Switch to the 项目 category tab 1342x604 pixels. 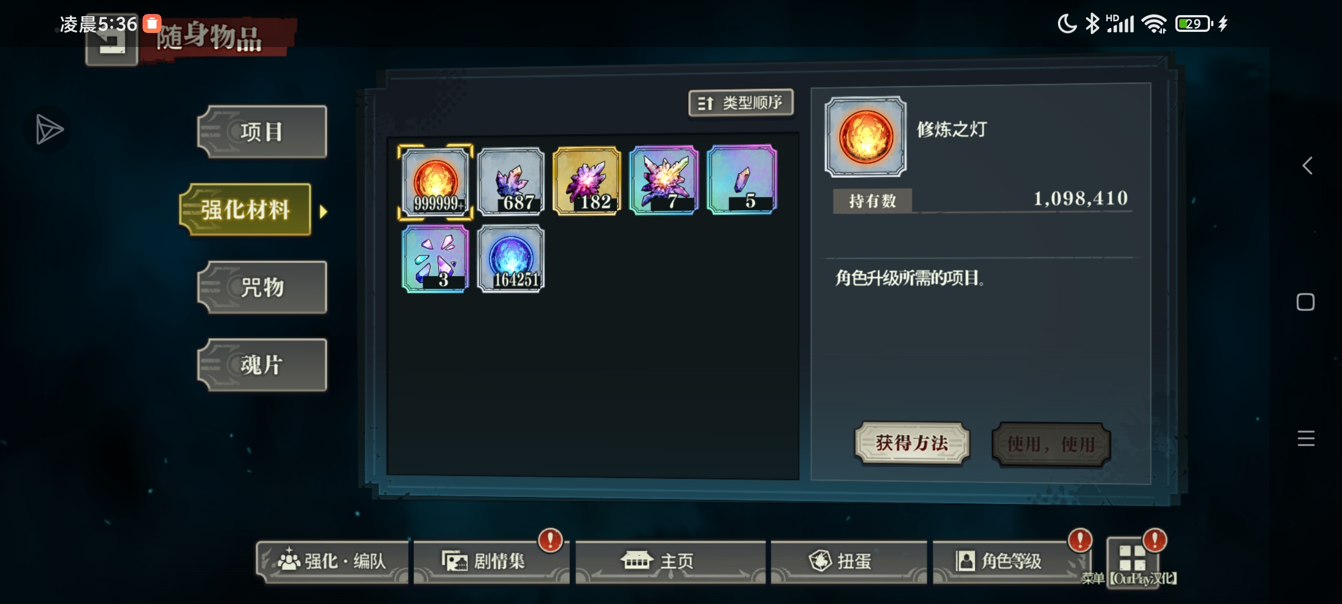pos(262,132)
